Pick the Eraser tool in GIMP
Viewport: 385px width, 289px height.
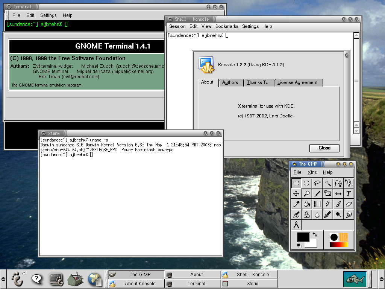(x=349, y=204)
